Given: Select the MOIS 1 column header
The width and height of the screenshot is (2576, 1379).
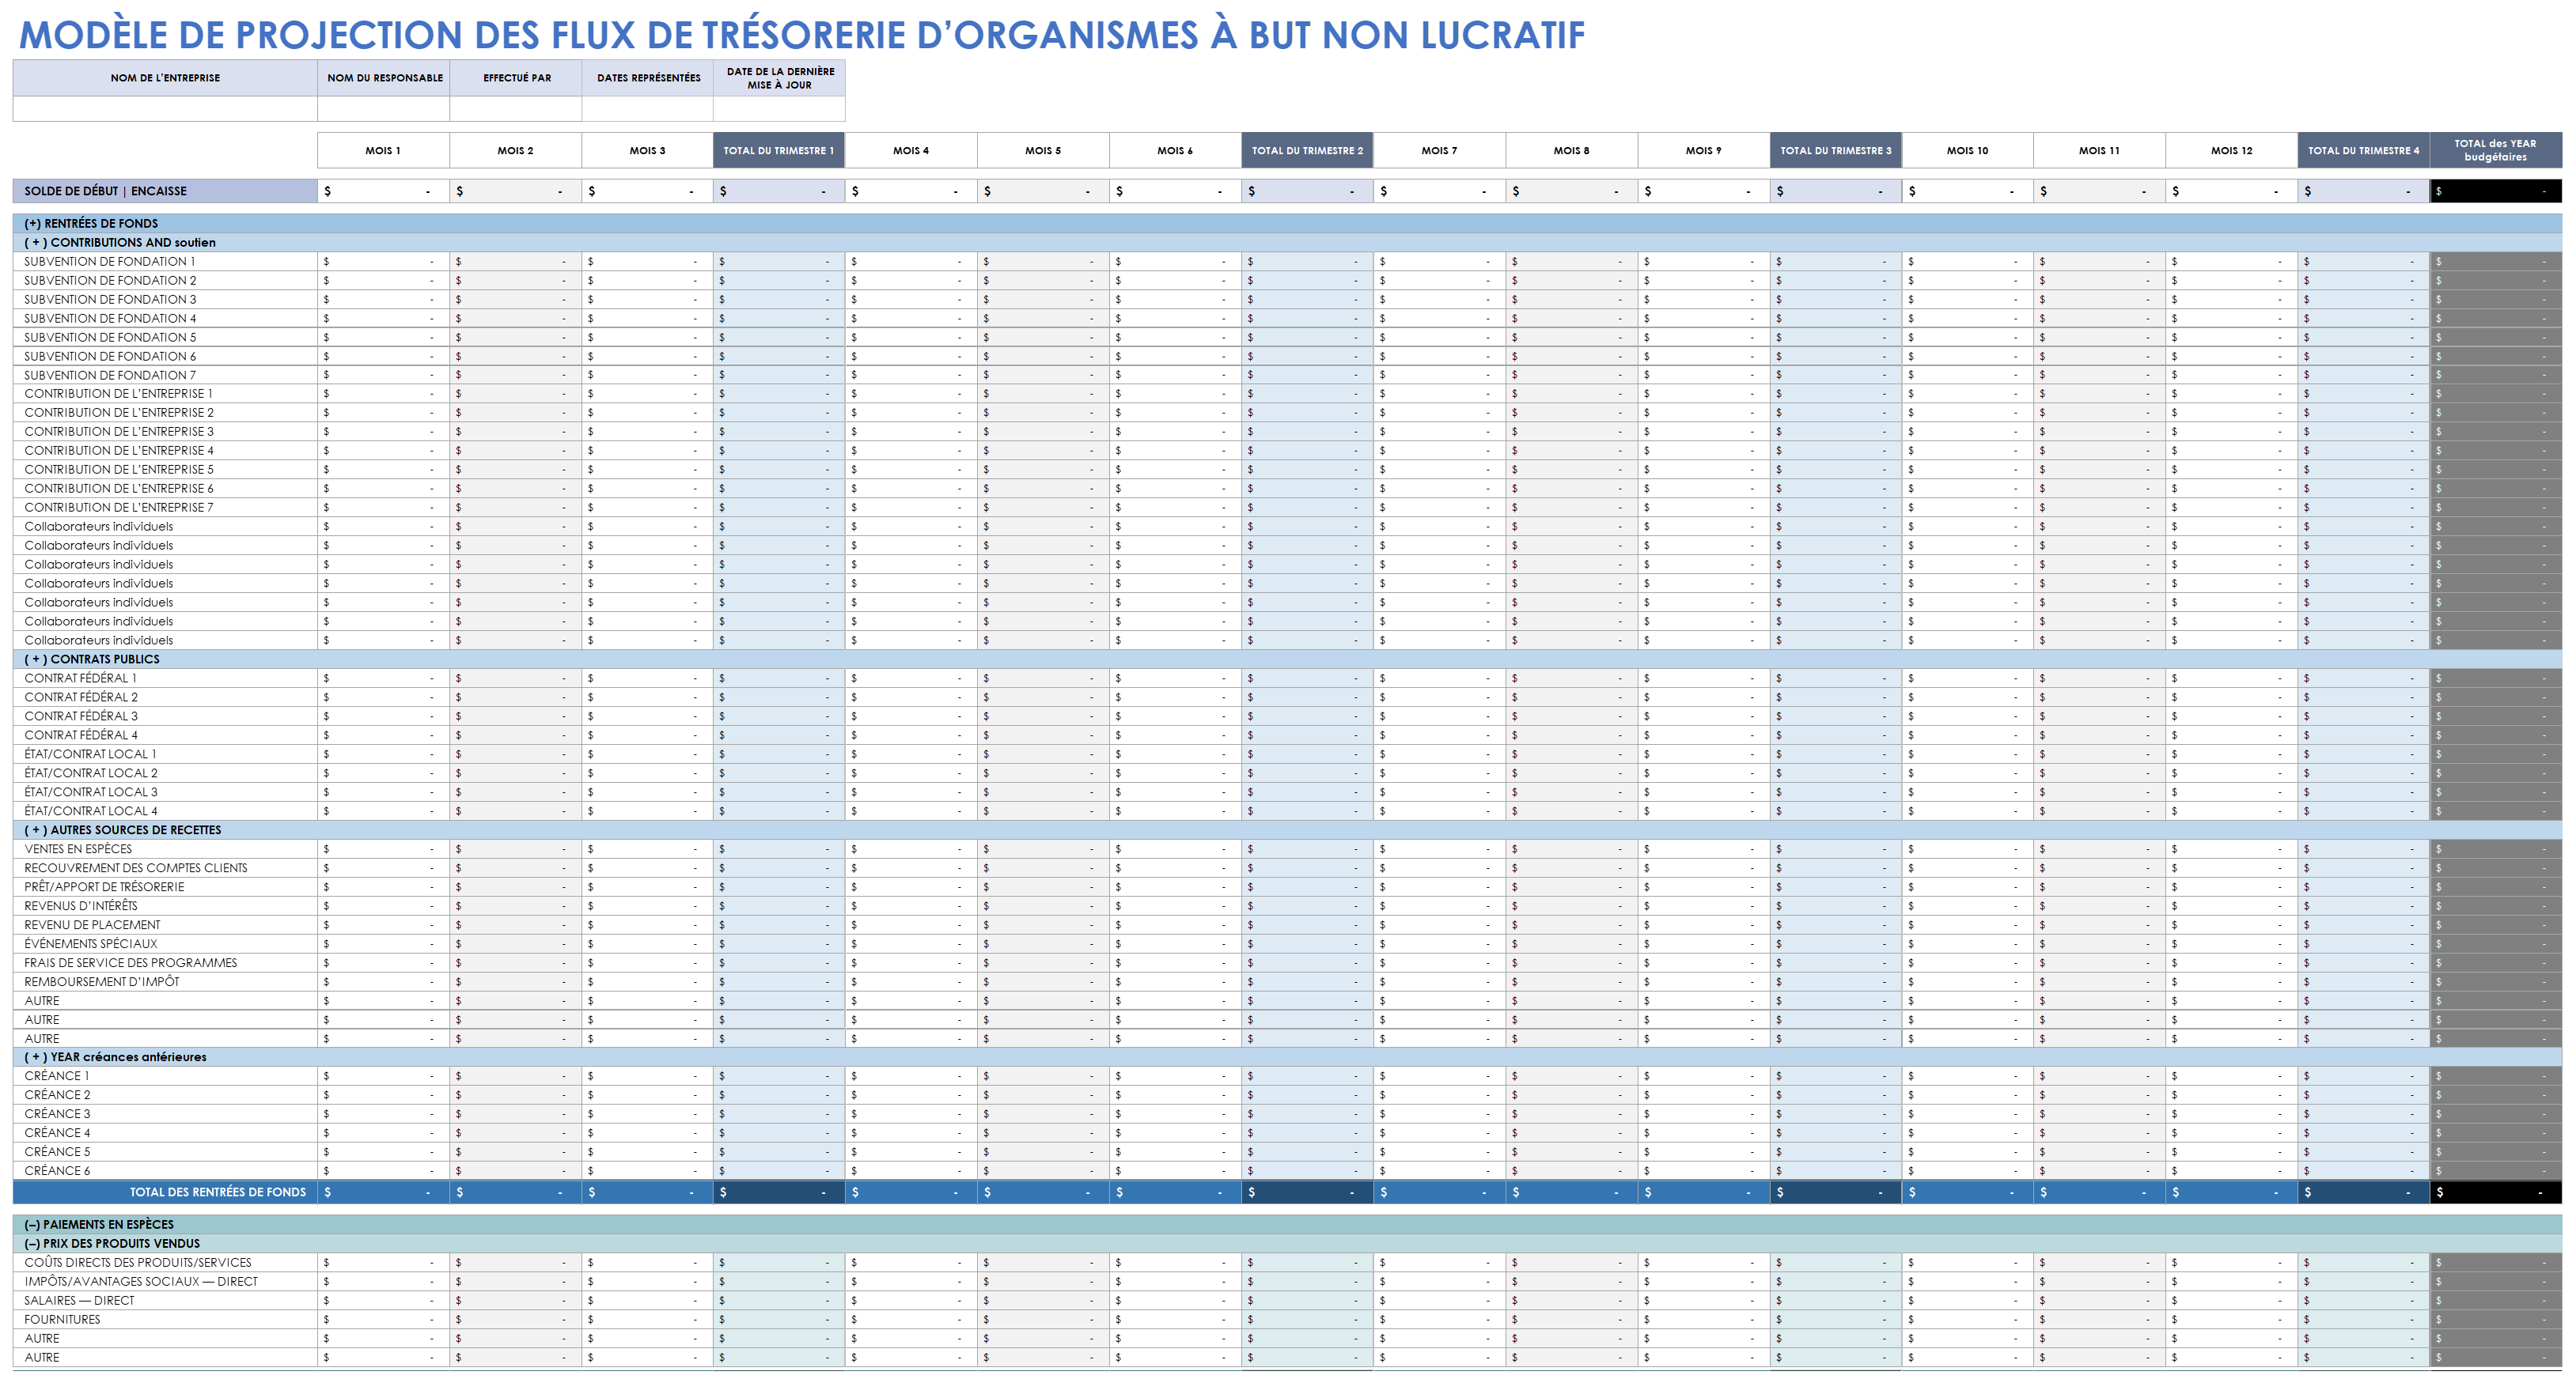Looking at the screenshot, I should pyautogui.click(x=383, y=150).
